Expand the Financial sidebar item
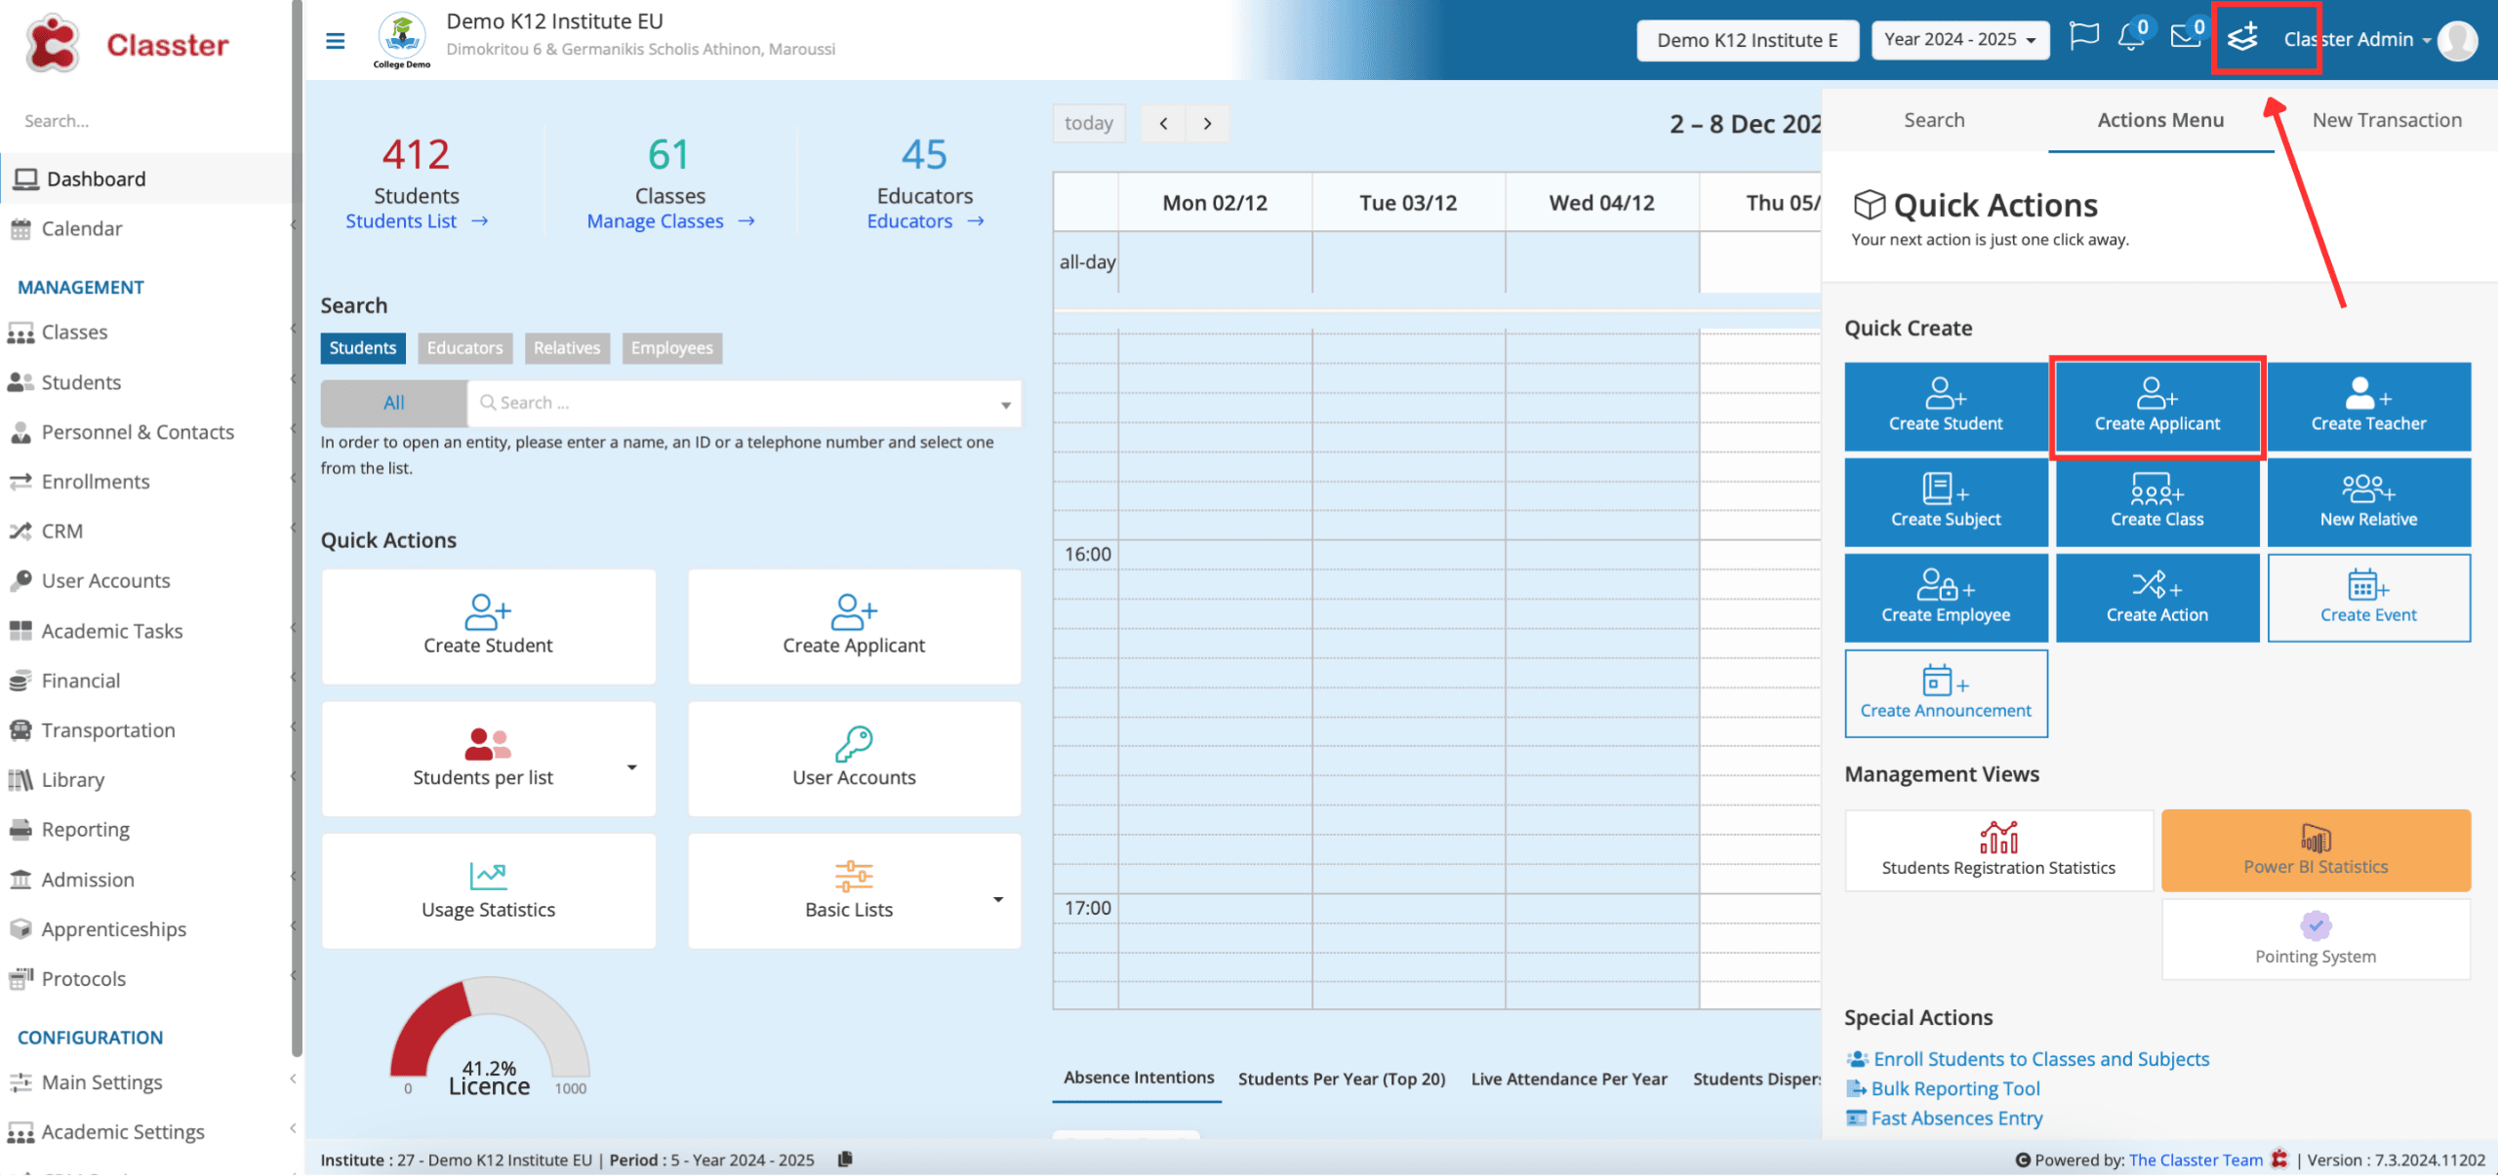This screenshot has width=2498, height=1176. 152,680
